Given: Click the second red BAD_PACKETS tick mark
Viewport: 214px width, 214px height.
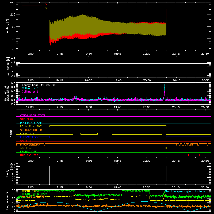Looking at the screenshot, I should (199, 155).
